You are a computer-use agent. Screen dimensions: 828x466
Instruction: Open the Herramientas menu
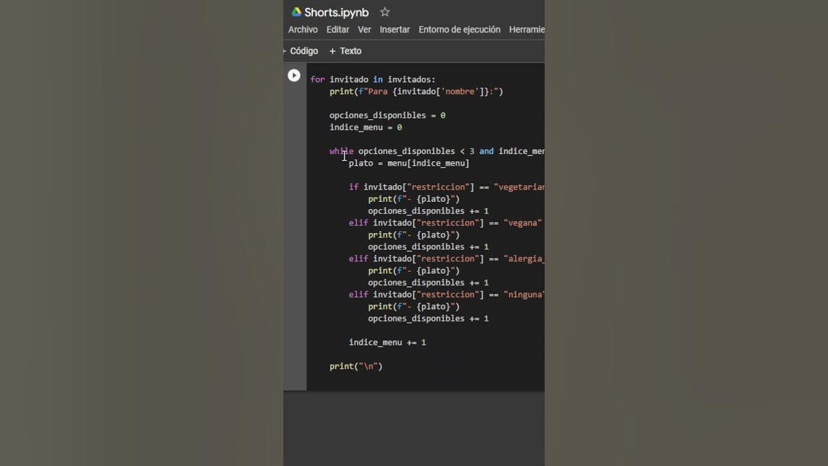click(x=527, y=30)
